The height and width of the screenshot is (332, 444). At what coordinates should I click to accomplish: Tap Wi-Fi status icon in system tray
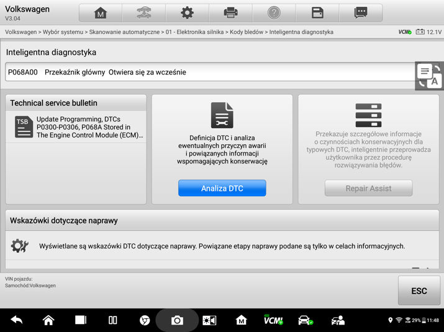399,320
